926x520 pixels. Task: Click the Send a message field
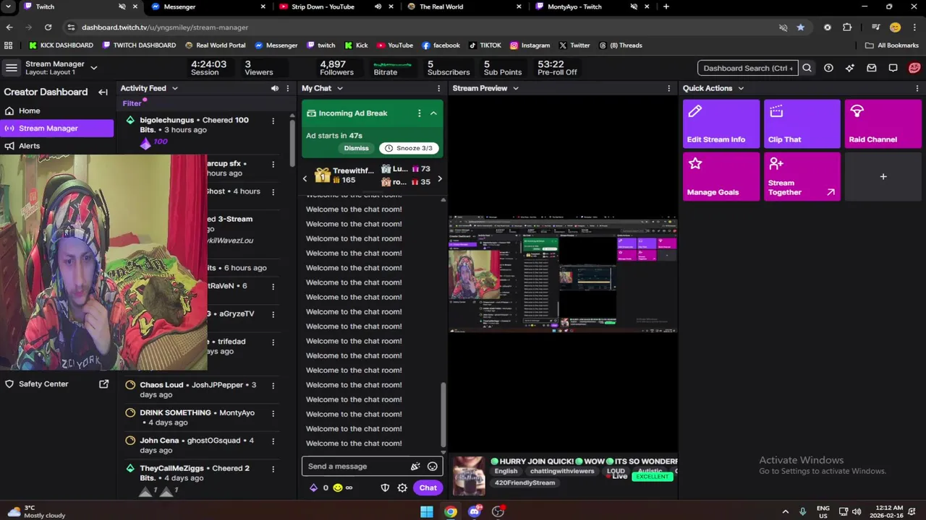pos(357,467)
